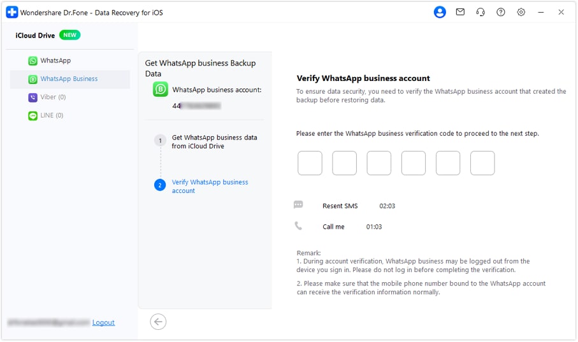The height and width of the screenshot is (342, 578).
Task: Click the Logout link
Action: coord(103,323)
